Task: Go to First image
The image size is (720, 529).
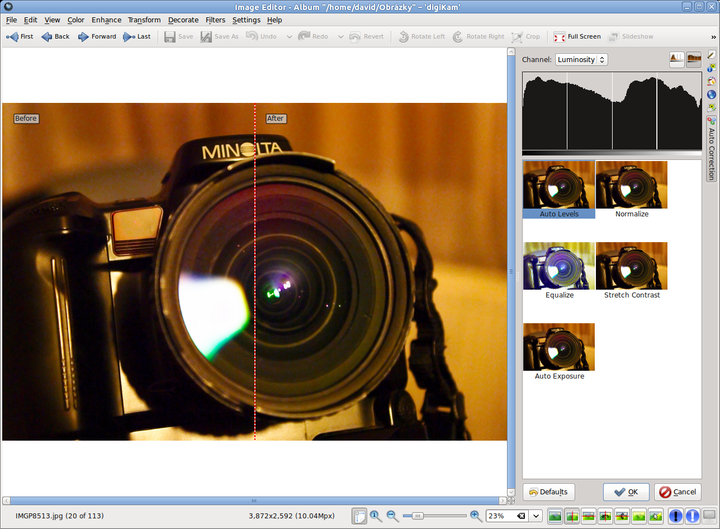Action: pos(20,36)
